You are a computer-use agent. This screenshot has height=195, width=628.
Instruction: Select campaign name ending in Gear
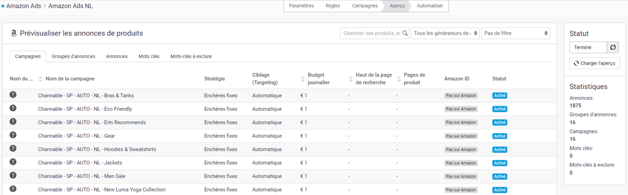pos(76,136)
